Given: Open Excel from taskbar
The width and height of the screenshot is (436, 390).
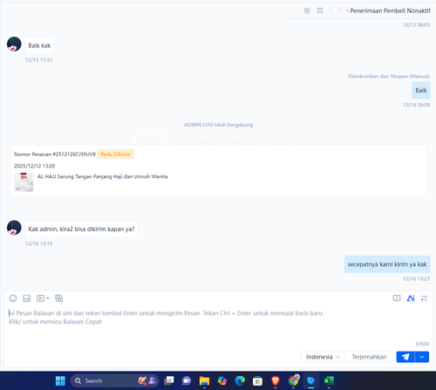Looking at the screenshot, I should point(329,380).
